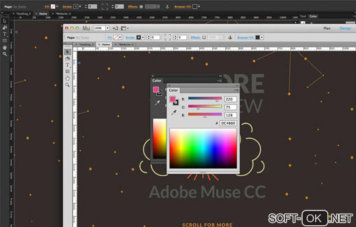
Task: Click the B value field showing 128
Action: coord(230,115)
